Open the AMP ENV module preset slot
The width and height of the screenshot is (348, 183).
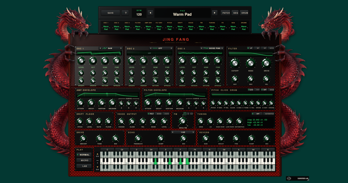click(148, 26)
